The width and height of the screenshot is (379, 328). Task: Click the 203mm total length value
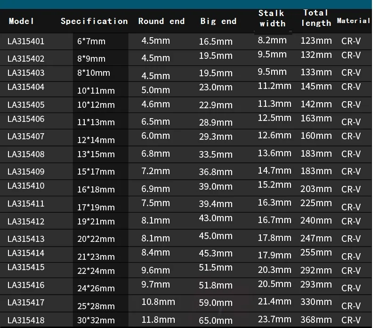[x=316, y=189]
